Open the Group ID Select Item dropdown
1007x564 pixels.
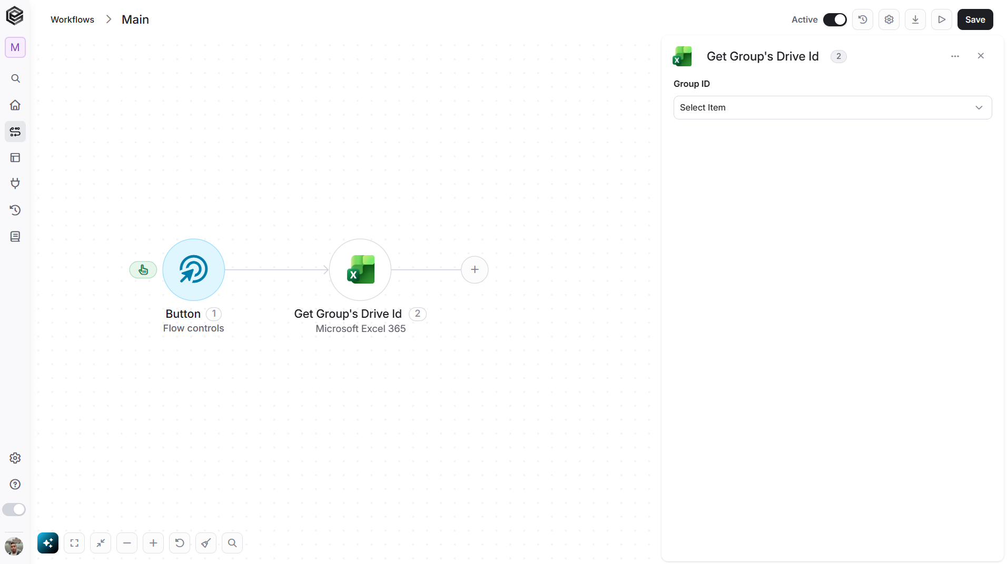click(x=833, y=107)
